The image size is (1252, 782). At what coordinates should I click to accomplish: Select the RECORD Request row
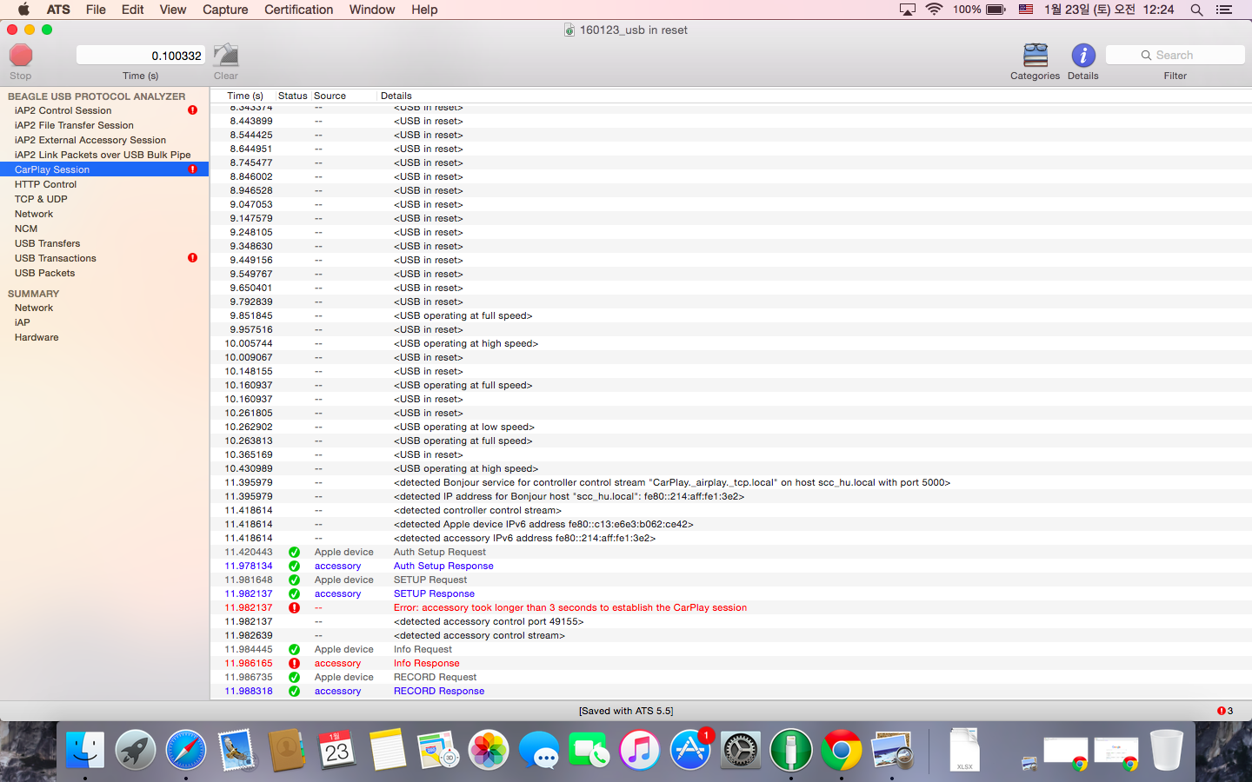pyautogui.click(x=730, y=677)
